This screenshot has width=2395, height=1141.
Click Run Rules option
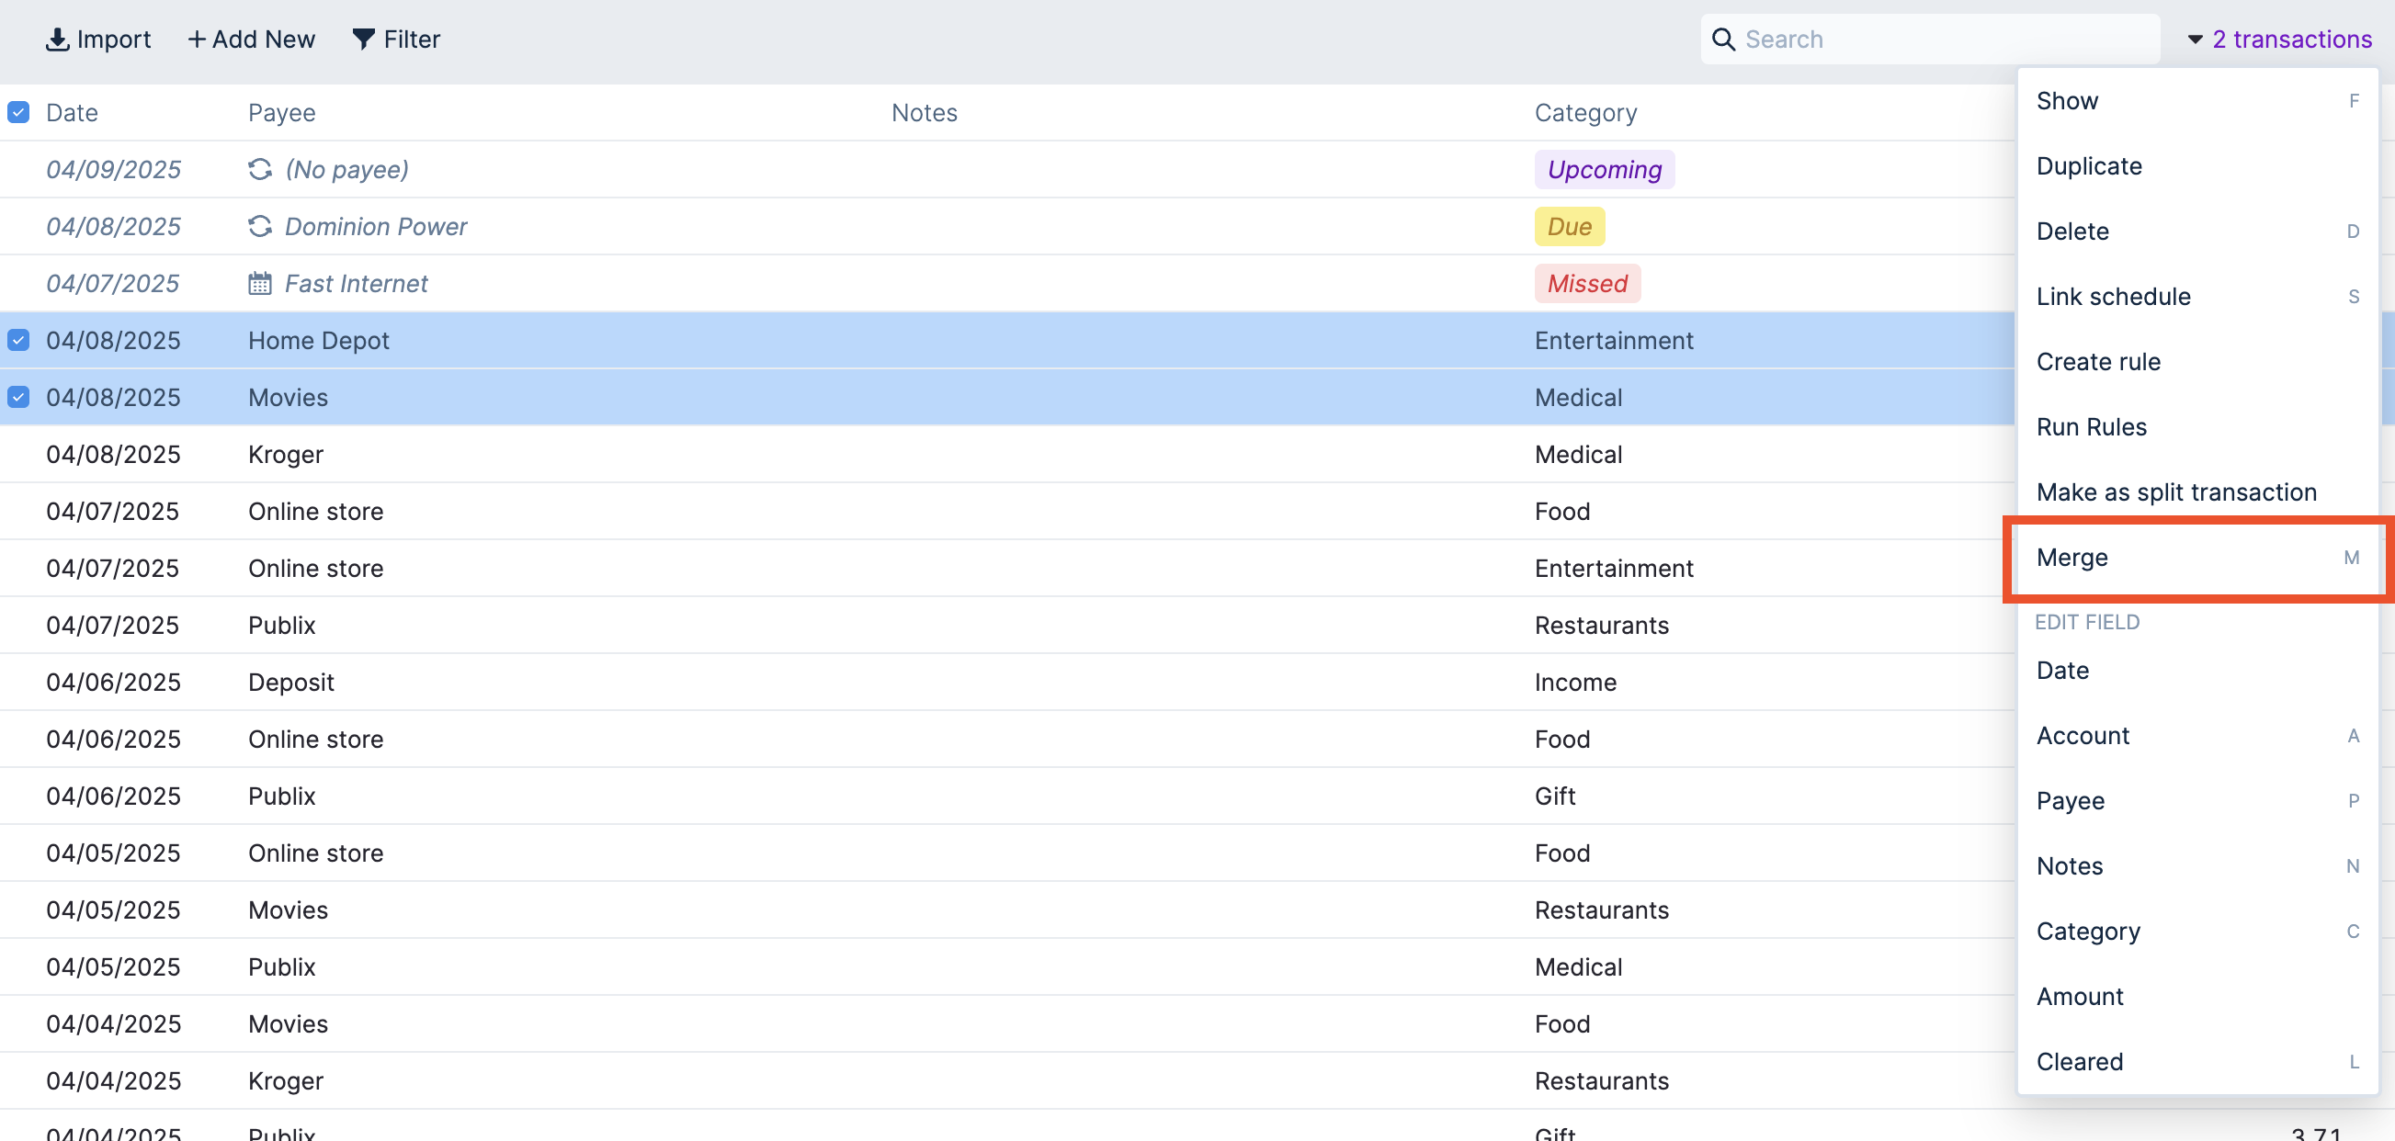coord(2091,427)
